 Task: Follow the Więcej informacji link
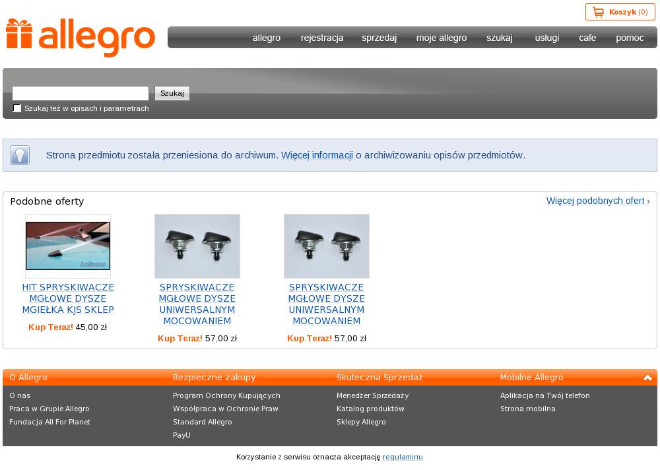click(x=317, y=155)
